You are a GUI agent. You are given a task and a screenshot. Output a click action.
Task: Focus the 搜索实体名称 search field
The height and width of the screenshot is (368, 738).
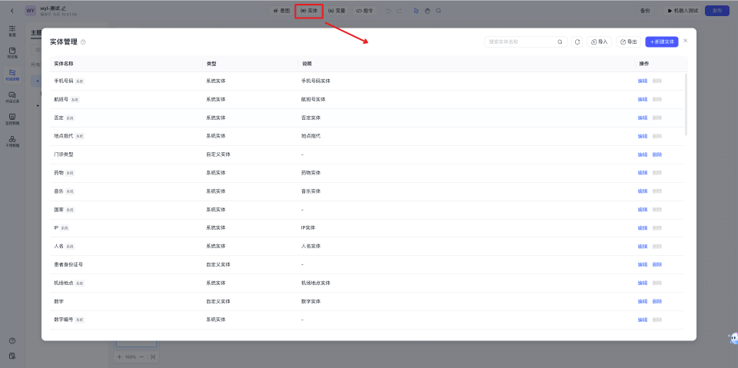pyautogui.click(x=520, y=41)
